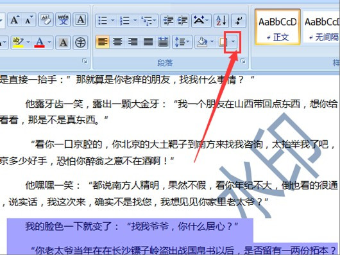Open the Multilevel List dropdown arrow
The image size is (340, 255).
155,20
